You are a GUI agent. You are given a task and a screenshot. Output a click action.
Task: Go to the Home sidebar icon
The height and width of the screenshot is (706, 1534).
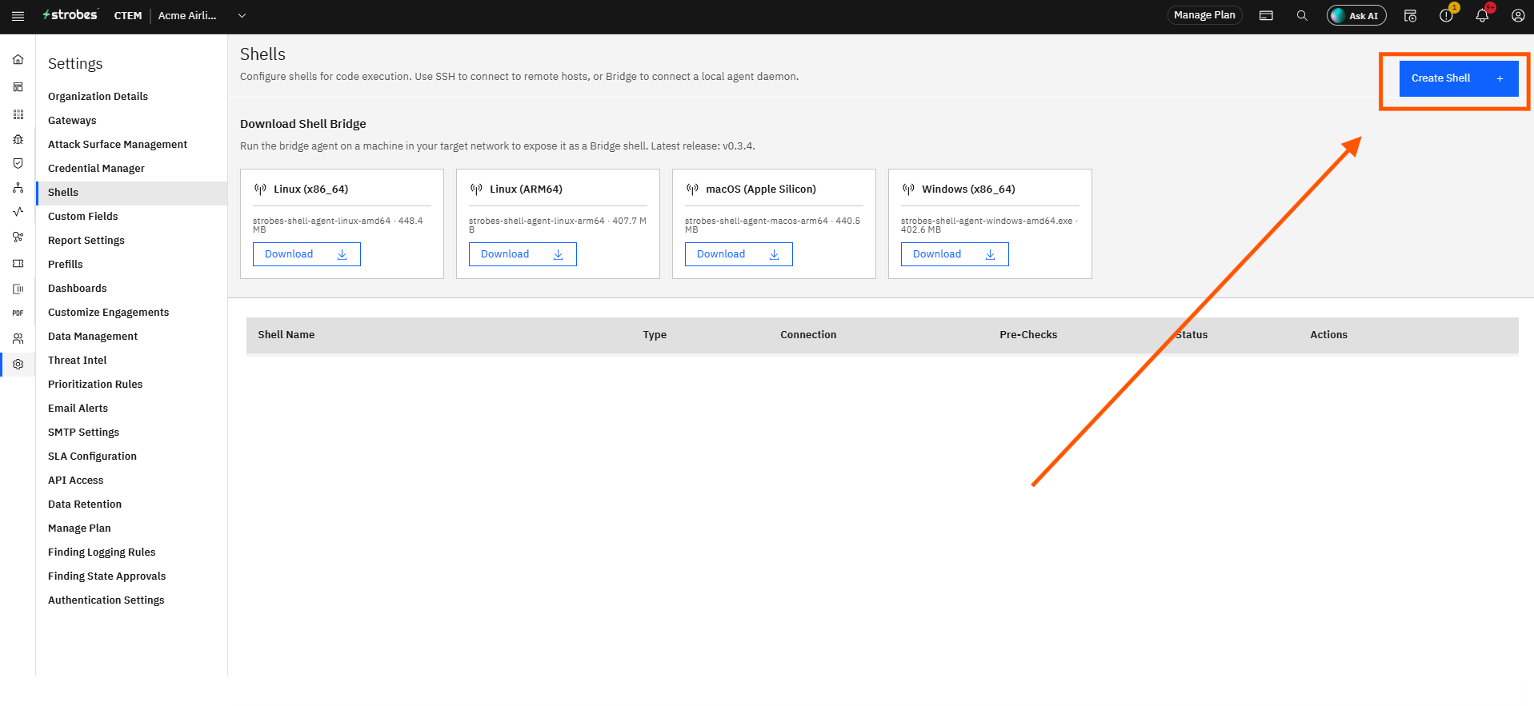18,60
